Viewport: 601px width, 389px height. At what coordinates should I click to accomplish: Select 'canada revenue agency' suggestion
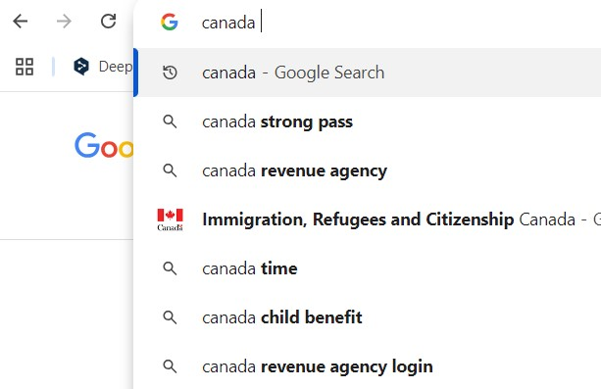pyautogui.click(x=368, y=170)
